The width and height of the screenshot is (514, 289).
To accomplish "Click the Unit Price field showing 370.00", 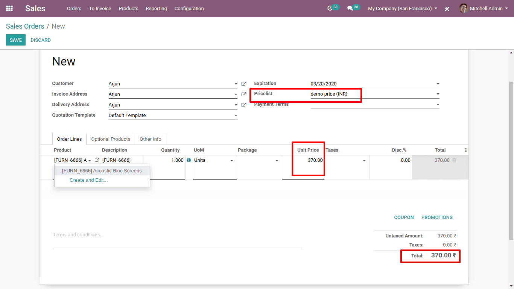I will coord(303,160).
